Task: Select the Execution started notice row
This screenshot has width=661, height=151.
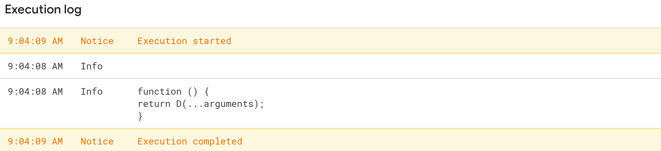Action: click(x=330, y=41)
